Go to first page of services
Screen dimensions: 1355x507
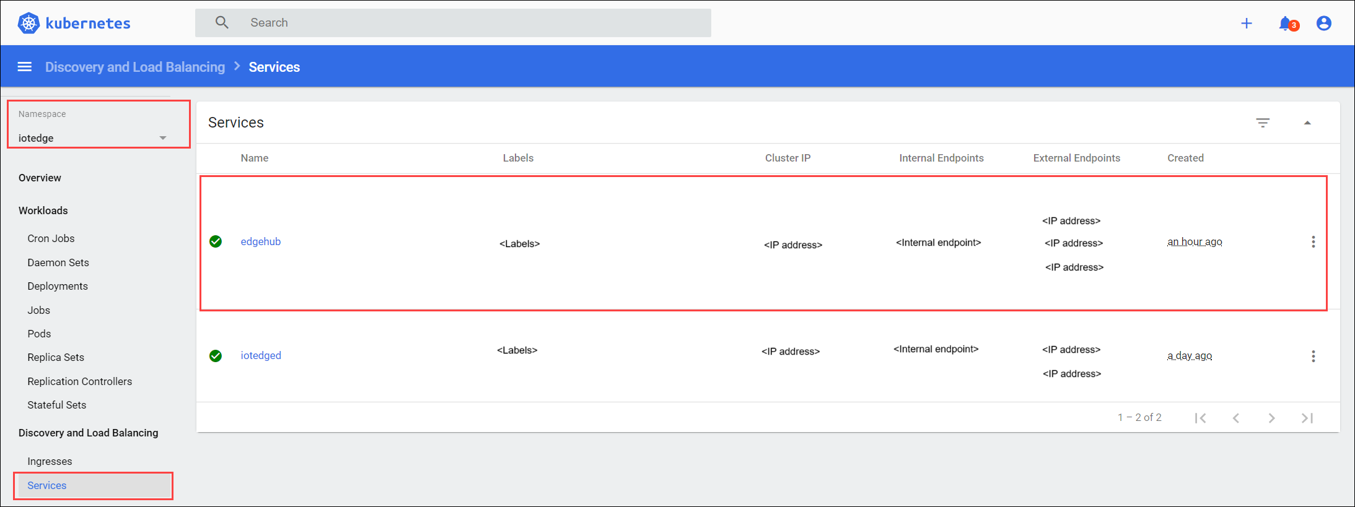1200,418
